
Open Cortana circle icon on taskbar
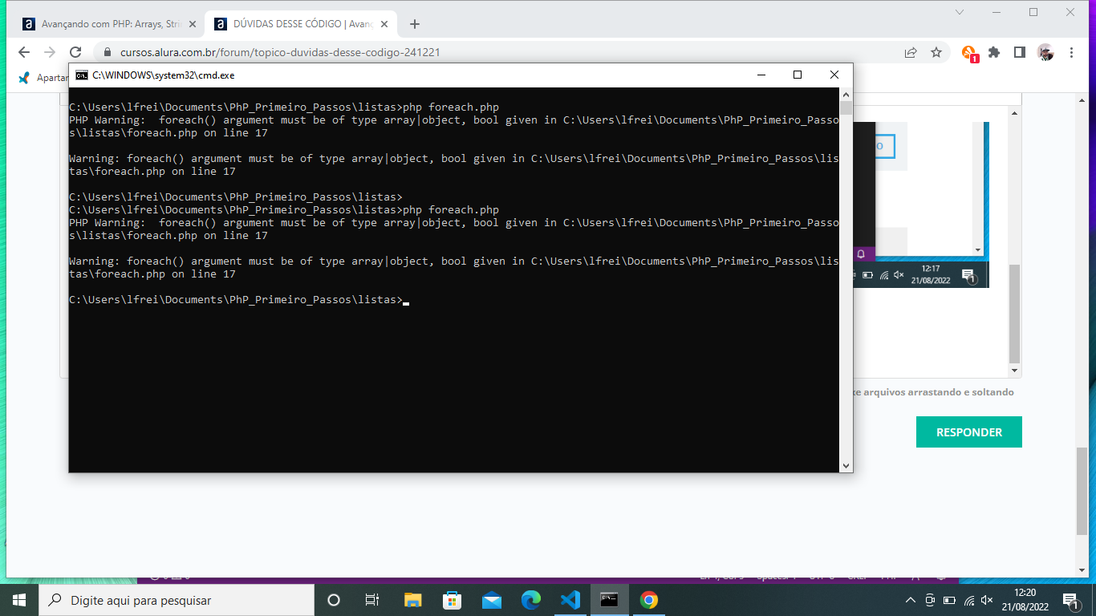(334, 600)
